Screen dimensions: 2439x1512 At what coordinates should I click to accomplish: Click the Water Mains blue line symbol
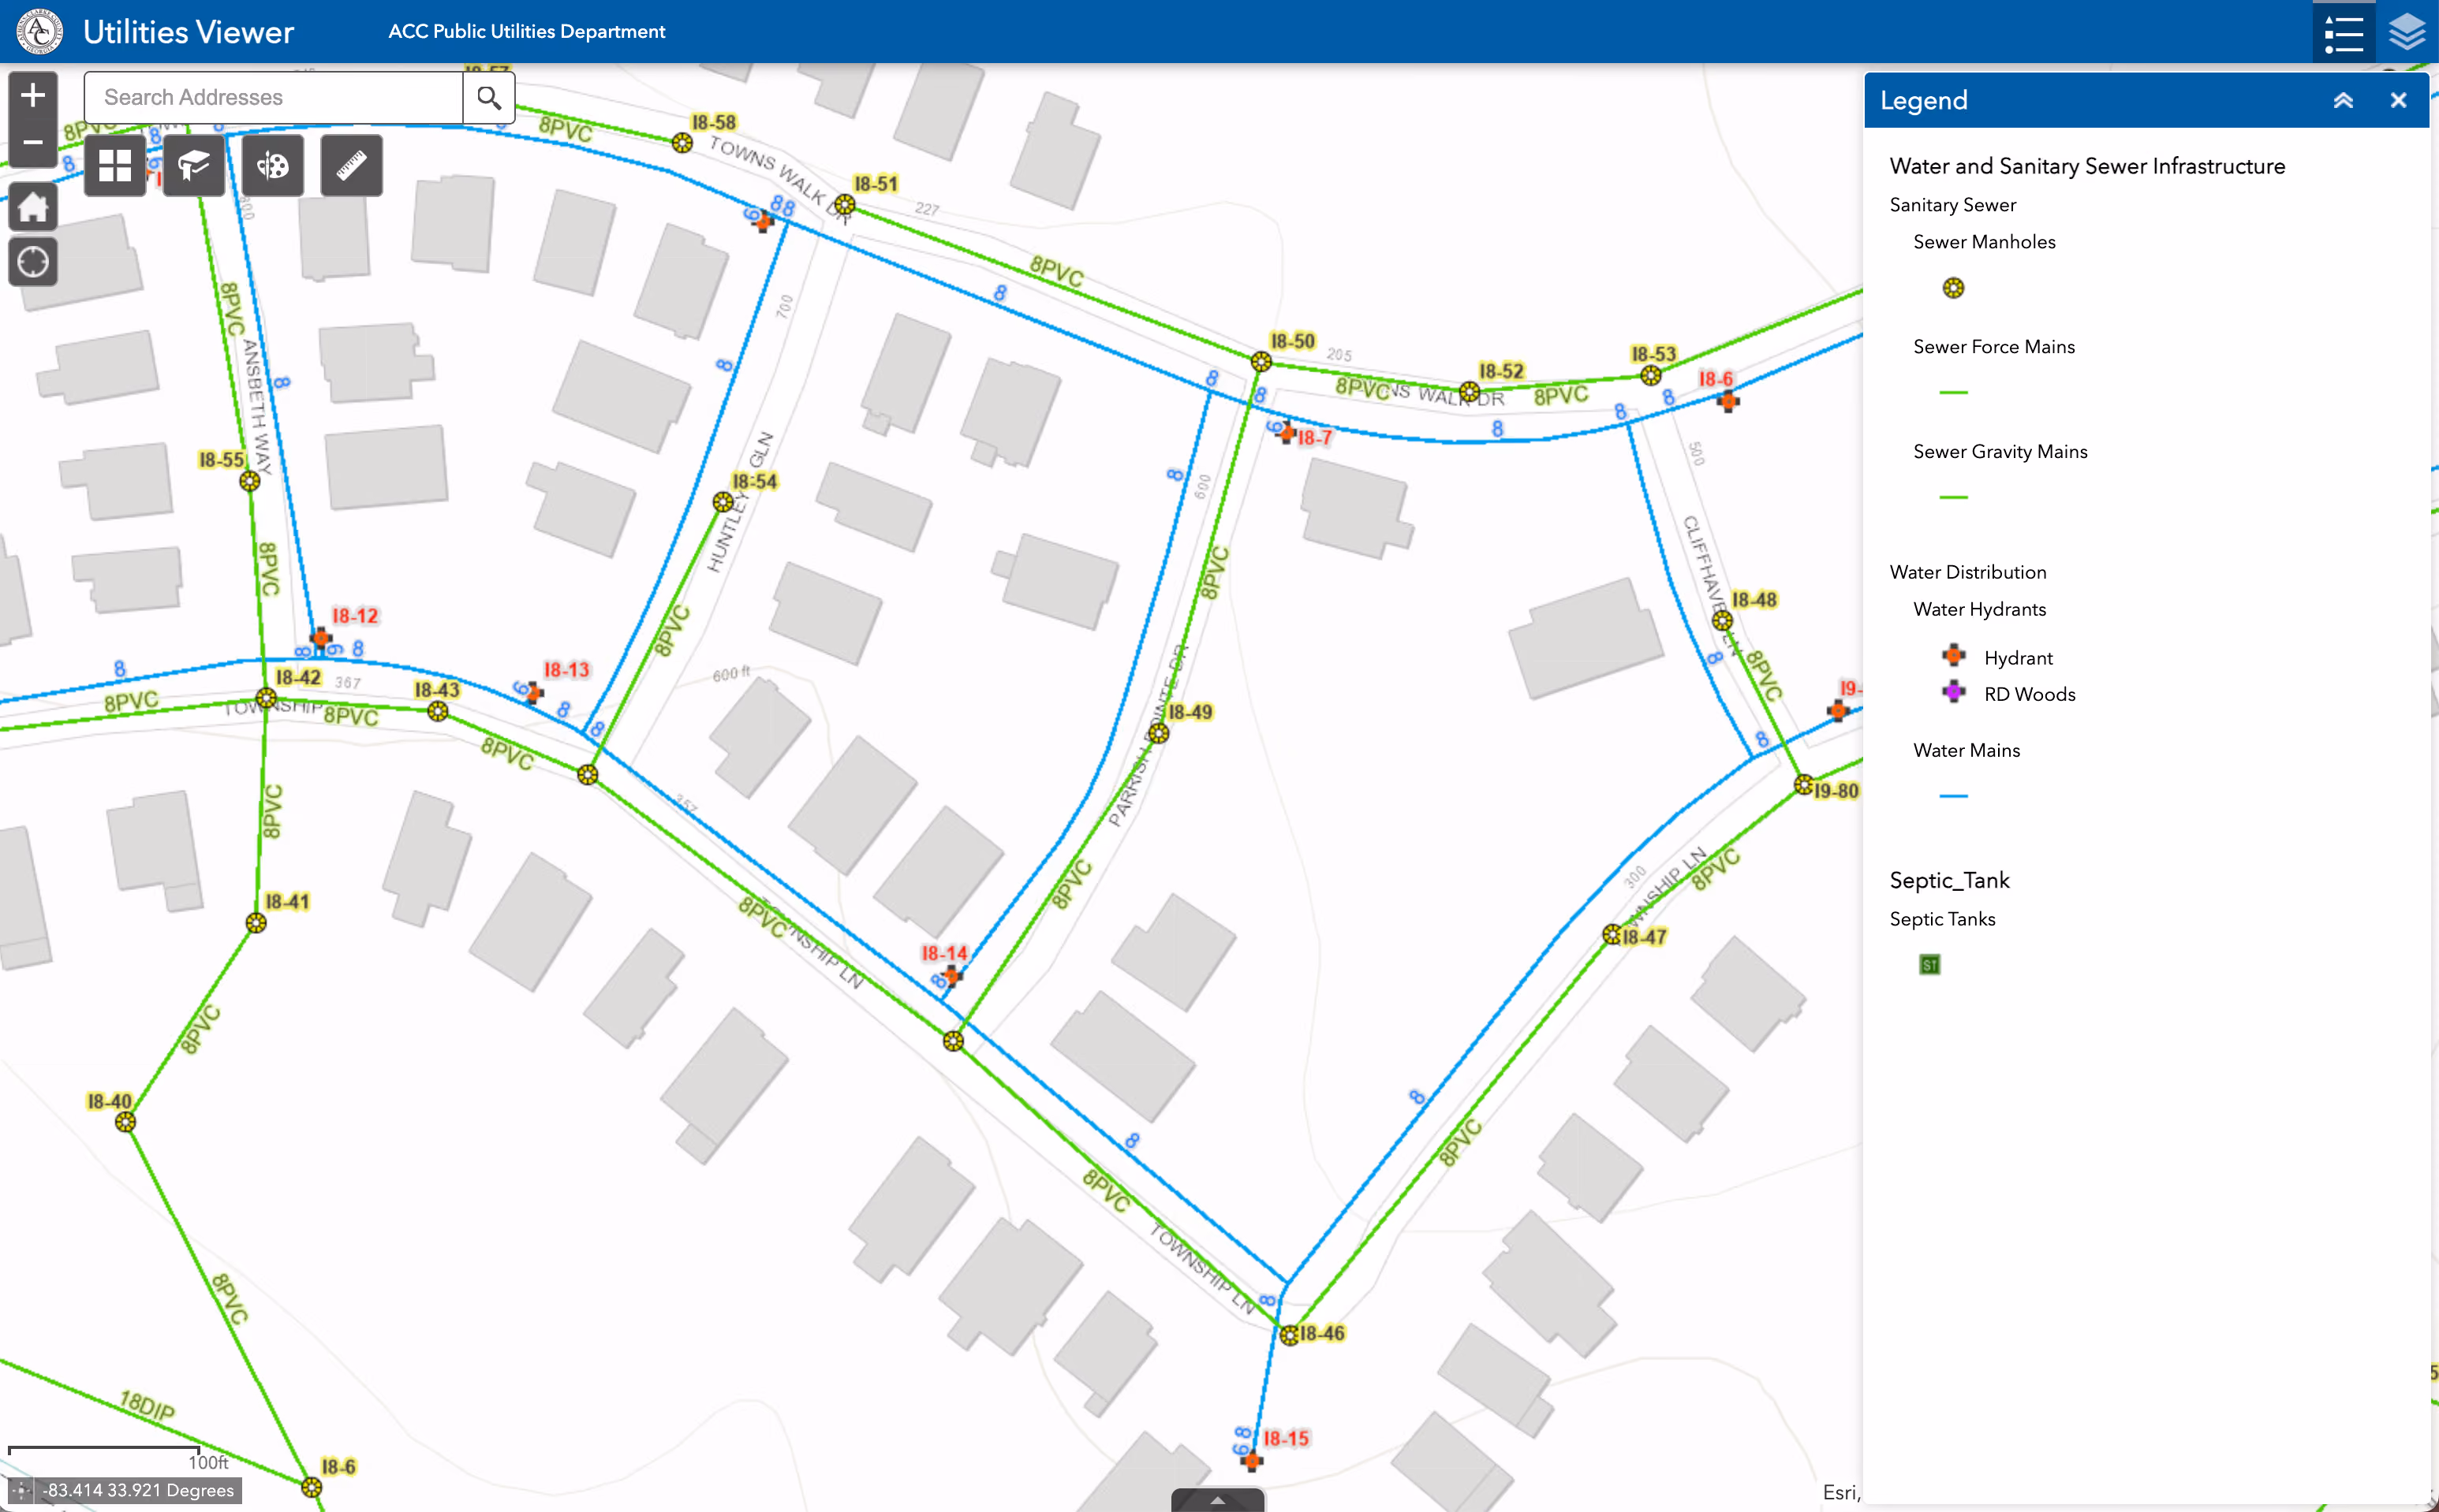1953,796
